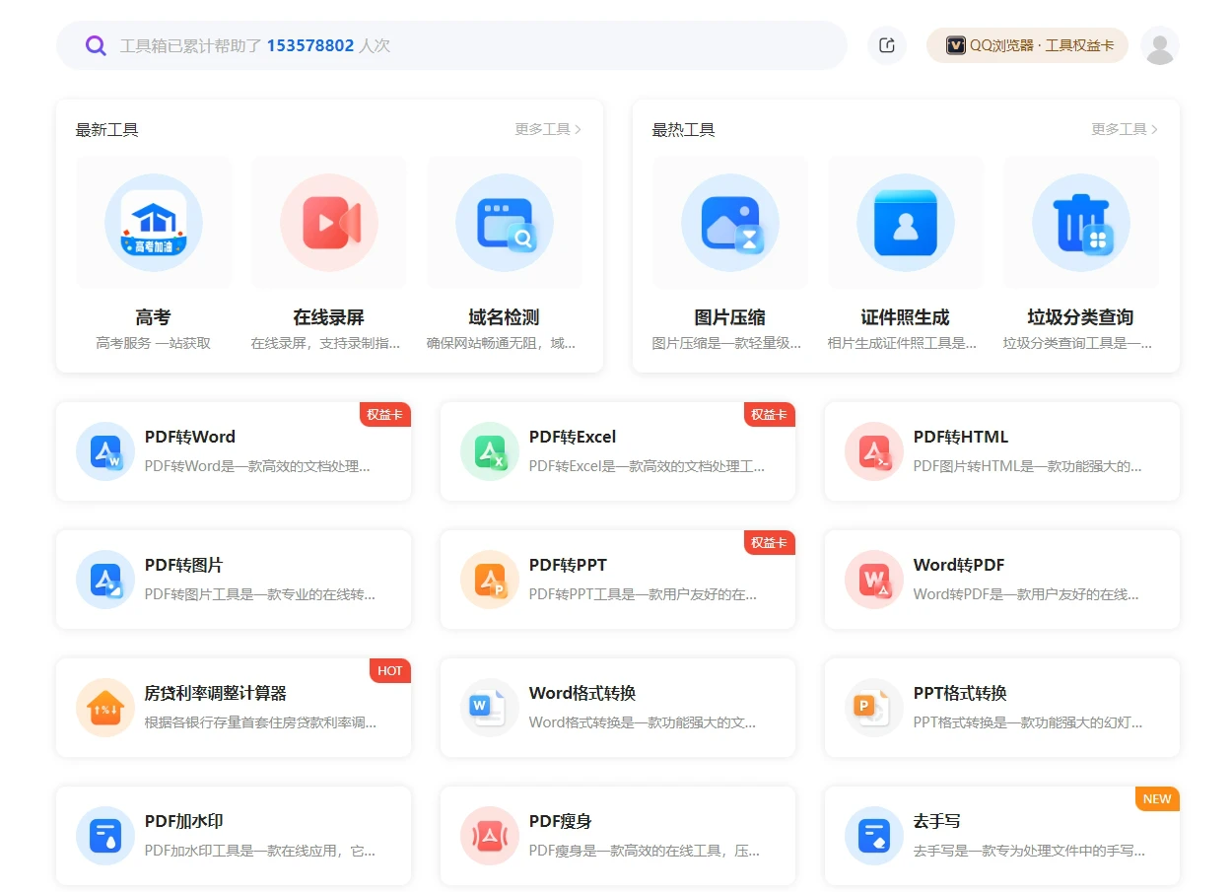Image resolution: width=1231 pixels, height=892 pixels.
Task: Select the 去手写 handwriting removal tool
Action: [x=872, y=836]
